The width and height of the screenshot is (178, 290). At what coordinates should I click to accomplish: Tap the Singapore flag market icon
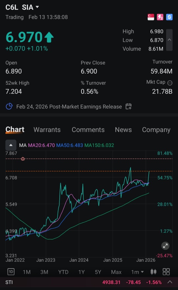[151, 17]
